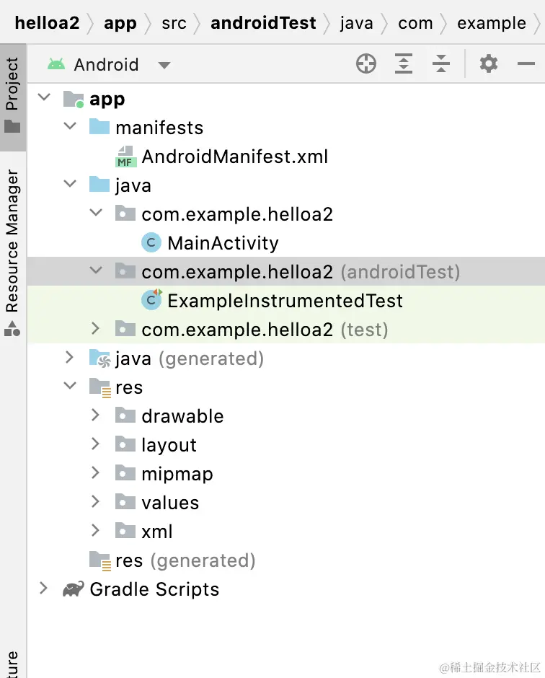This screenshot has width=545, height=678.
Task: Click the java breadcrumb item
Action: coord(356,23)
